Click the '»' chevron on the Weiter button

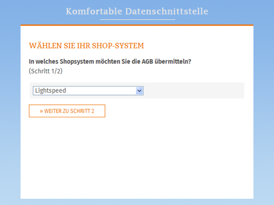click(41, 111)
